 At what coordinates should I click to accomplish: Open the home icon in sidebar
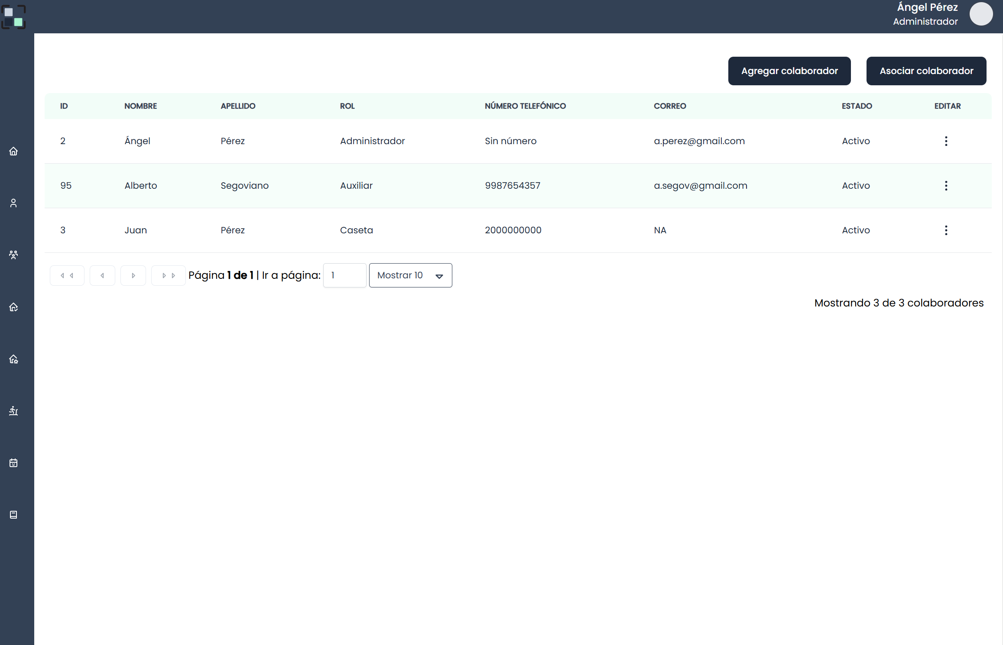pos(13,151)
